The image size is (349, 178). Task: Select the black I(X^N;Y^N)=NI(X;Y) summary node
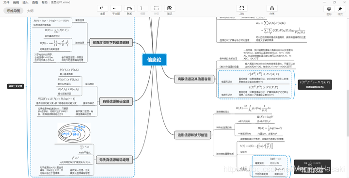click(x=315, y=84)
